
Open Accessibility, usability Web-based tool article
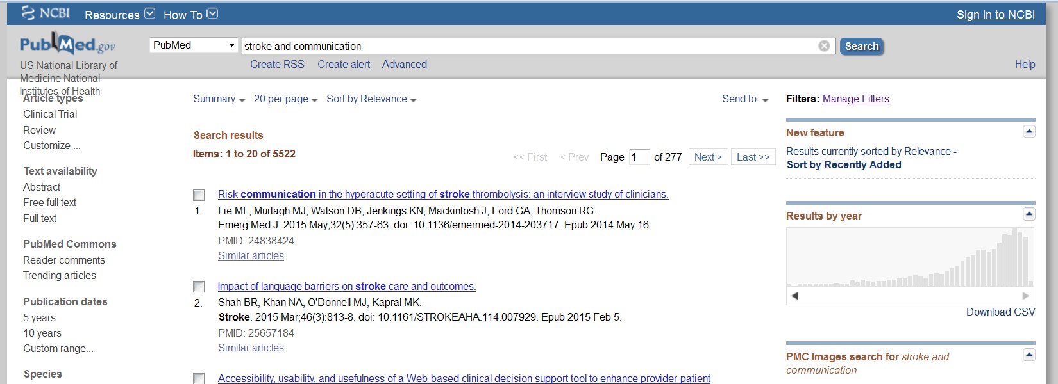[x=464, y=378]
